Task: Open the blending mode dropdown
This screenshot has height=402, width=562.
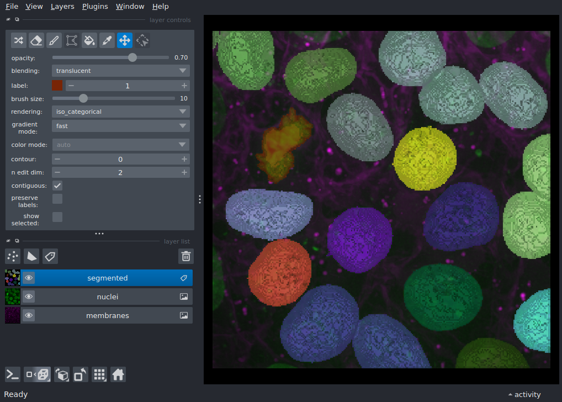Action: click(120, 71)
